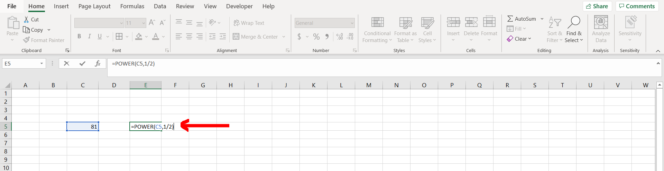The image size is (664, 171).
Task: Open the Page Layout tab
Action: pyautogui.click(x=94, y=6)
